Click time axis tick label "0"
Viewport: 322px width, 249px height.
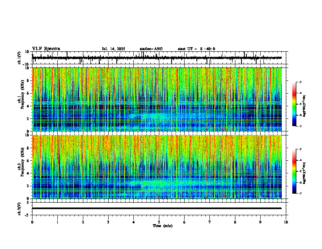[32, 222]
